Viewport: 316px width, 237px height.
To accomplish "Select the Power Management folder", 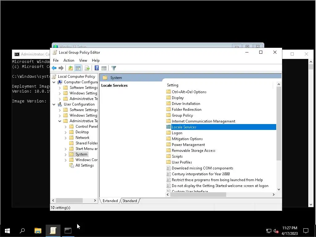I will click(x=188, y=145).
